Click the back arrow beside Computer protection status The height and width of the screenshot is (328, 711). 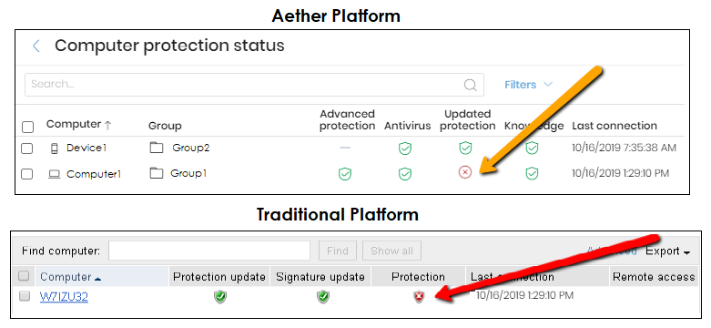(x=36, y=46)
